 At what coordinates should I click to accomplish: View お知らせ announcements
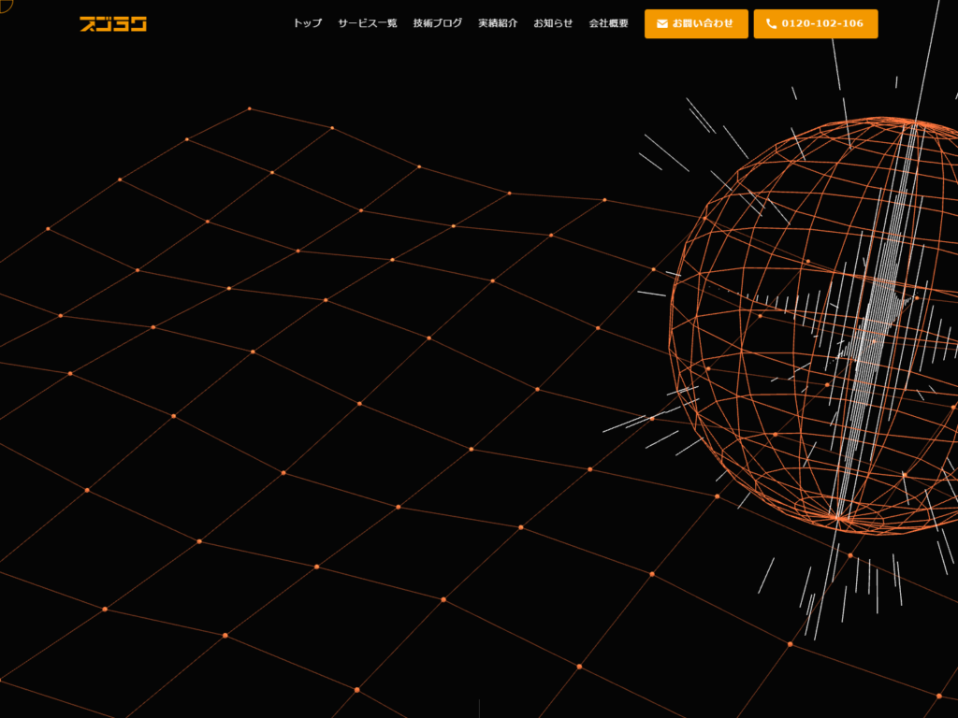[553, 23]
